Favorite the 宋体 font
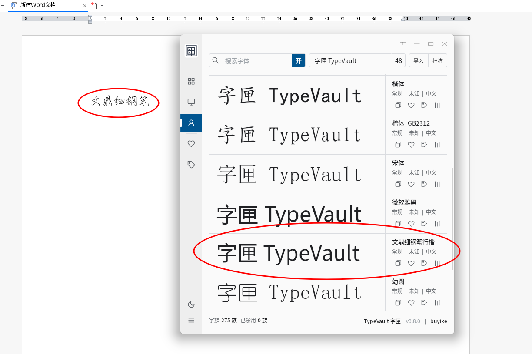This screenshot has width=532, height=354. coord(411,184)
